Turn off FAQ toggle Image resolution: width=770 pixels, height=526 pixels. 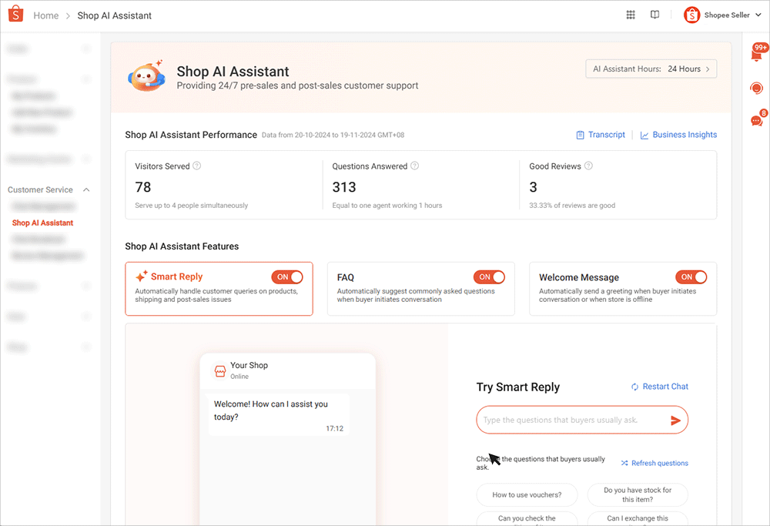pos(489,277)
